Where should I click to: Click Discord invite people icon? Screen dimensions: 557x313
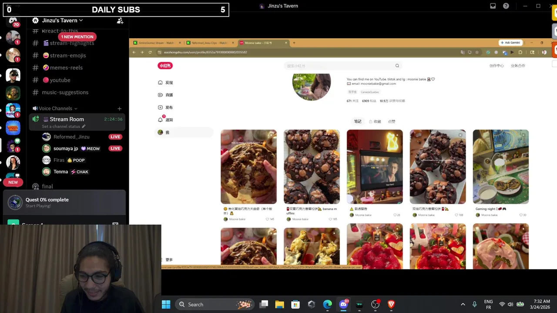pos(120,20)
